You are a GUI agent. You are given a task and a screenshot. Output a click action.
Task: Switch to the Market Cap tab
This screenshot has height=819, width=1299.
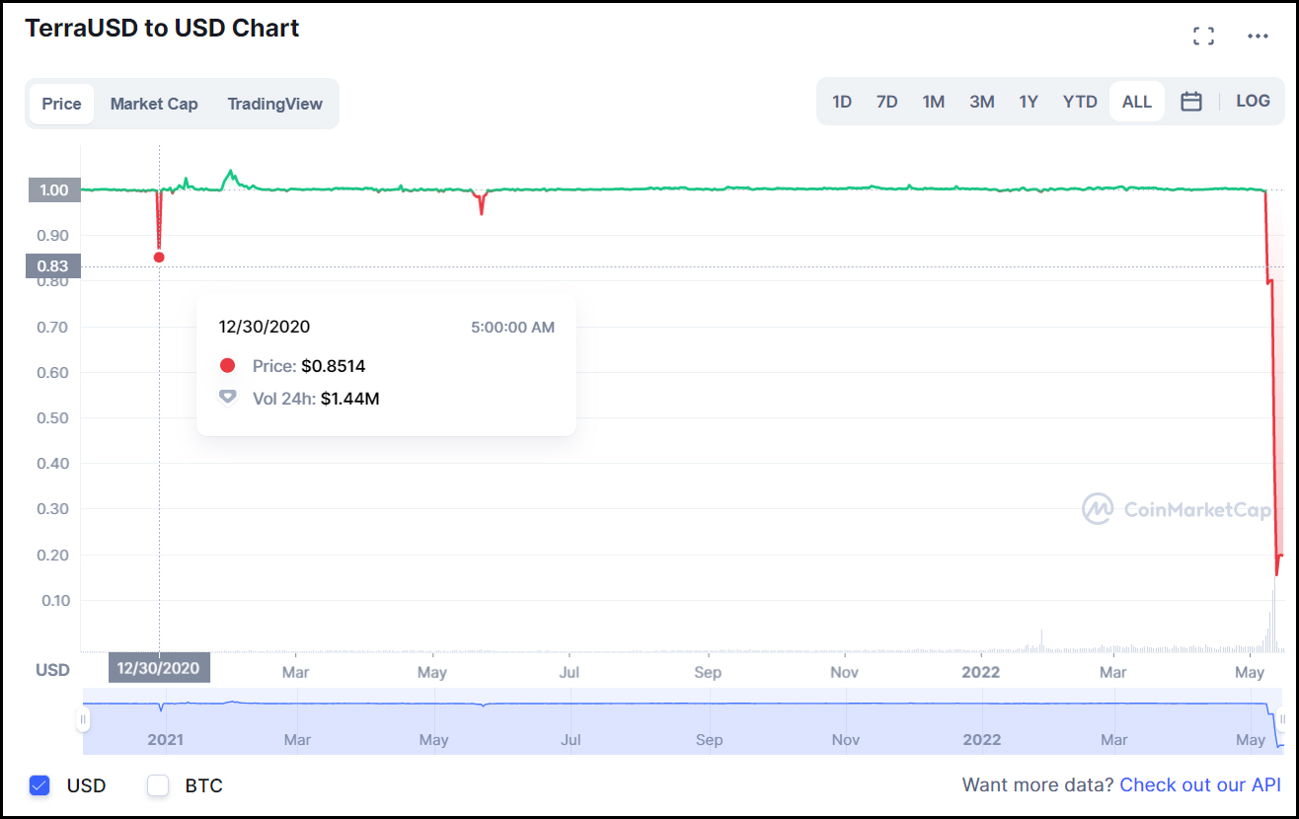pos(154,104)
